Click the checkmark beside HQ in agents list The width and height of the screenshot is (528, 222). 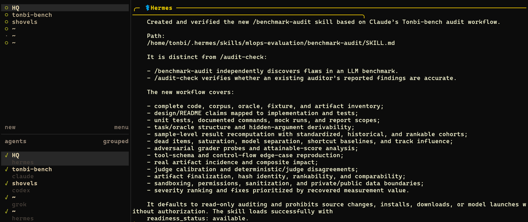pos(7,155)
